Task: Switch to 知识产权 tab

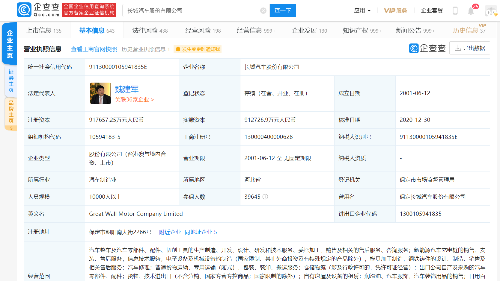Action: click(362, 31)
